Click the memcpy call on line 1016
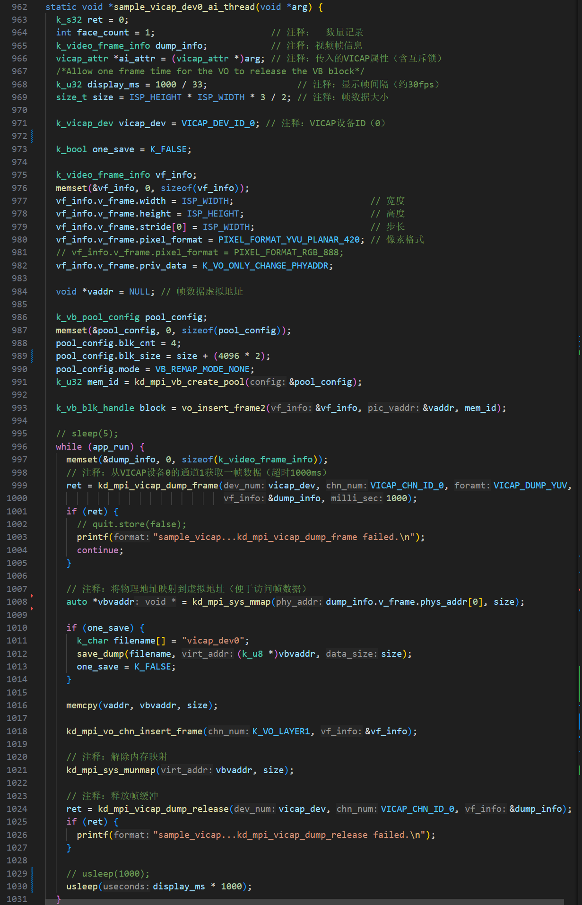Viewport: 582px width, 905px height. pos(82,705)
